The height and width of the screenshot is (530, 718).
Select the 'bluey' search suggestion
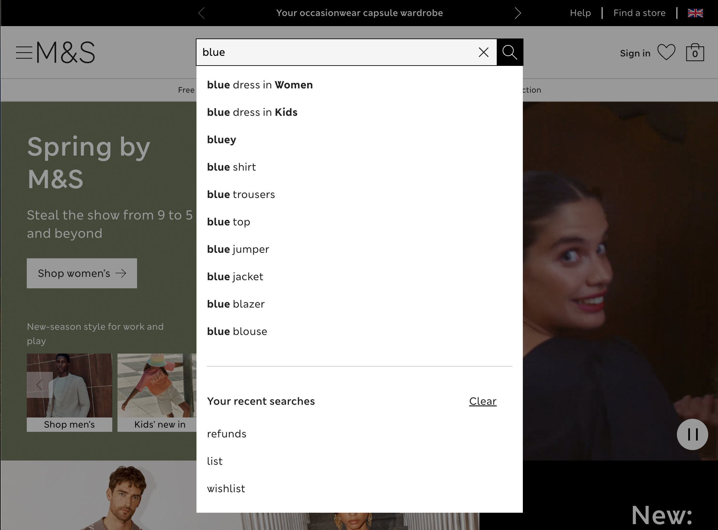(222, 139)
